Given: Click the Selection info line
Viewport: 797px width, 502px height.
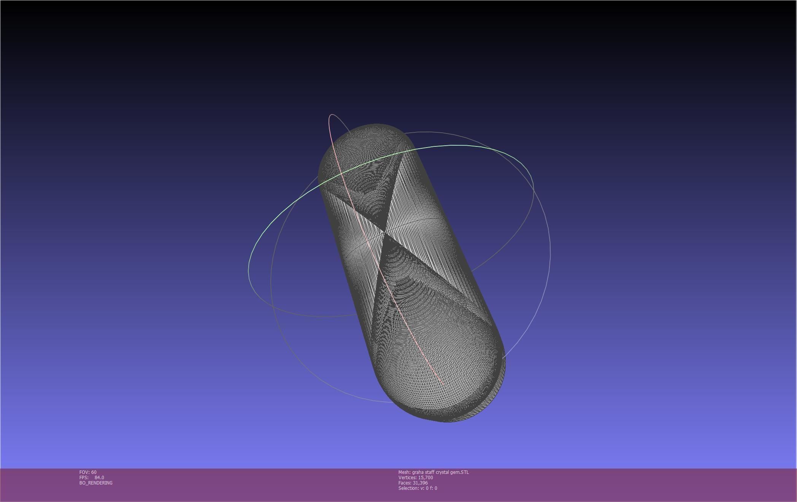Looking at the screenshot, I should click(418, 488).
